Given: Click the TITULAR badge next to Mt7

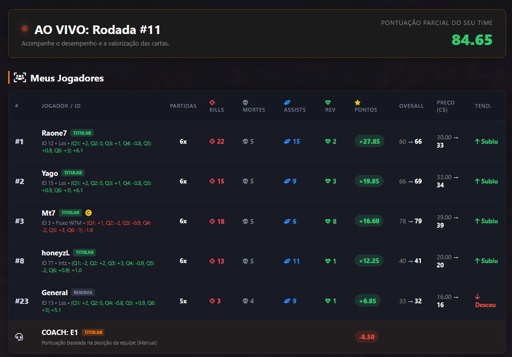Looking at the screenshot, I should pos(70,212).
